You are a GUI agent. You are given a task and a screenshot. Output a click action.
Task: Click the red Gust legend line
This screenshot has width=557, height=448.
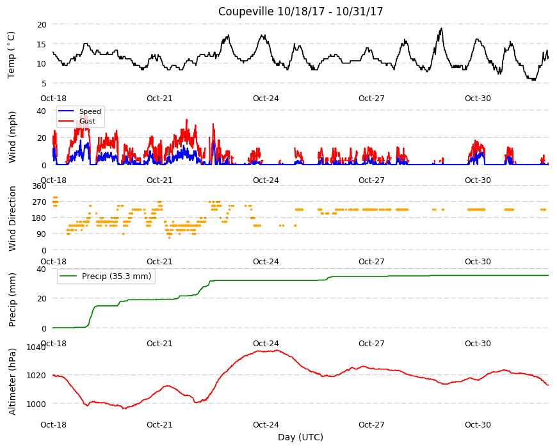point(66,121)
